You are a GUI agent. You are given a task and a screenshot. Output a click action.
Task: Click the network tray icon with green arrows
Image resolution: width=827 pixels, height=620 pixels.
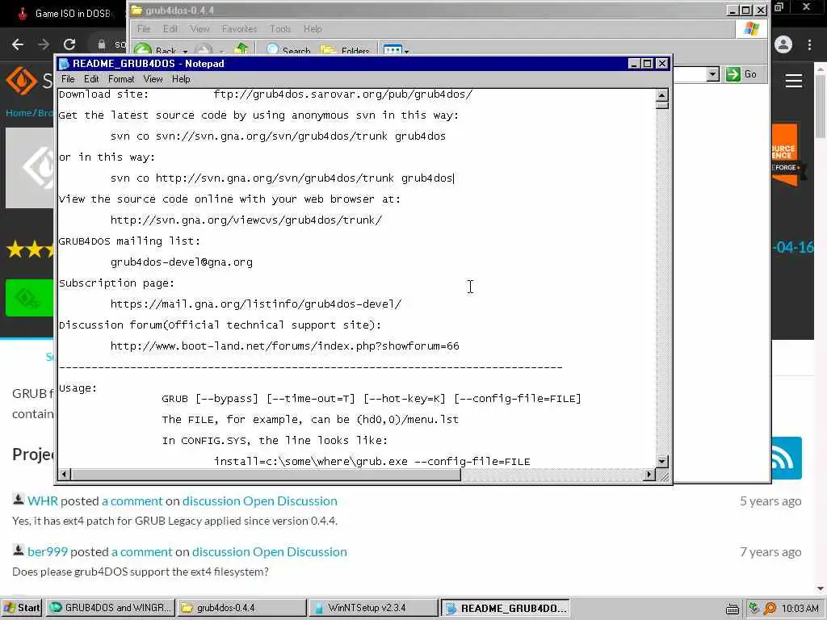click(754, 609)
